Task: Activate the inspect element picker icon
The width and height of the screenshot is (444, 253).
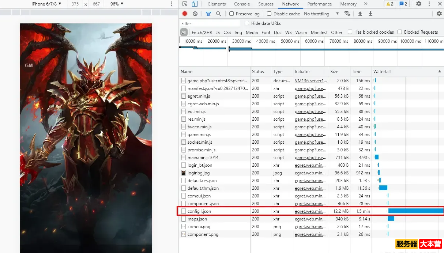Action: coord(185,4)
